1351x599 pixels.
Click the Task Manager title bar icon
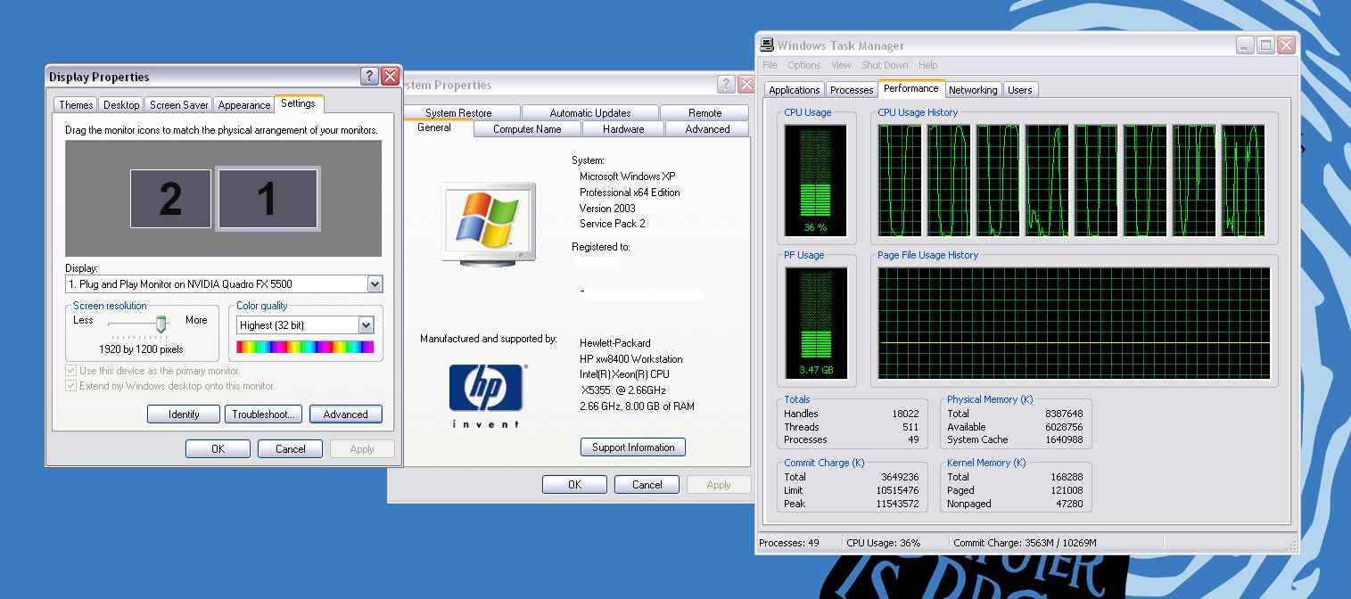767,45
